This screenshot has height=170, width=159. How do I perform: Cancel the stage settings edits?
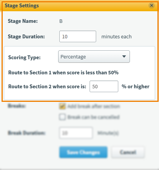(x=128, y=152)
